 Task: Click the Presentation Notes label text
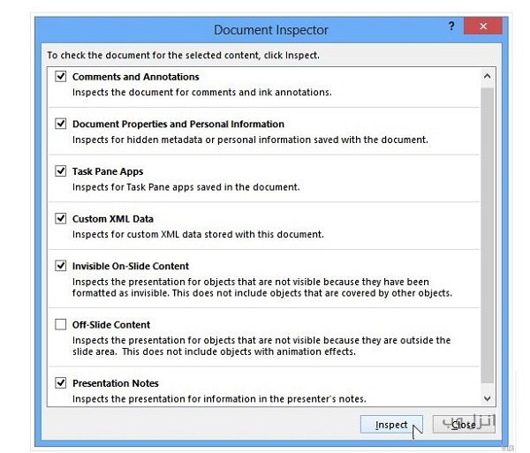116,383
